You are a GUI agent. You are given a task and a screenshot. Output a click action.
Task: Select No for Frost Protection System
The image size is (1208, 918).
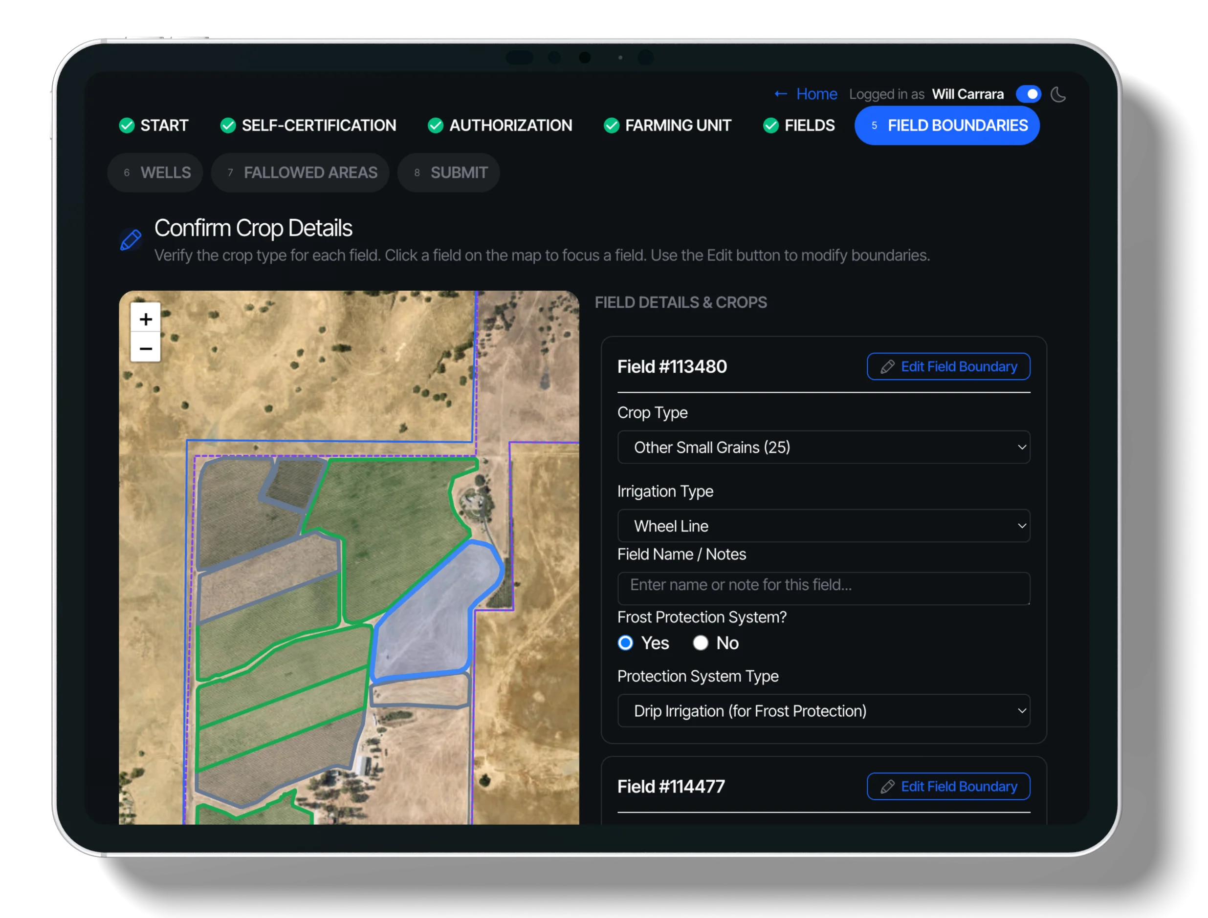pyautogui.click(x=701, y=643)
